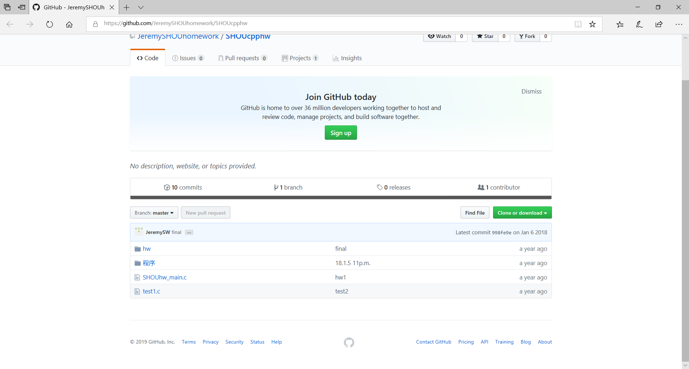Open the Privacy footer link

(x=211, y=342)
